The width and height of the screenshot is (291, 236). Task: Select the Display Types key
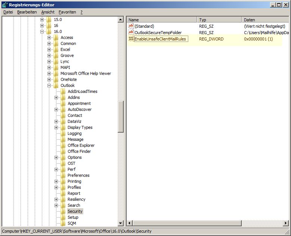(x=80, y=127)
